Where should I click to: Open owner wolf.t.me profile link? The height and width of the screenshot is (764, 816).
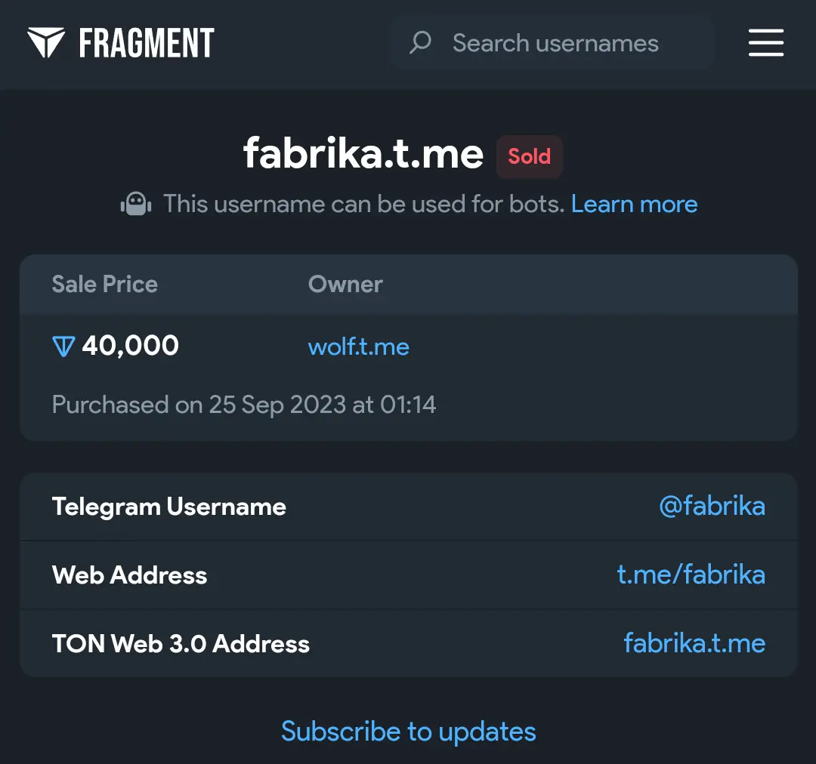pyautogui.click(x=359, y=347)
